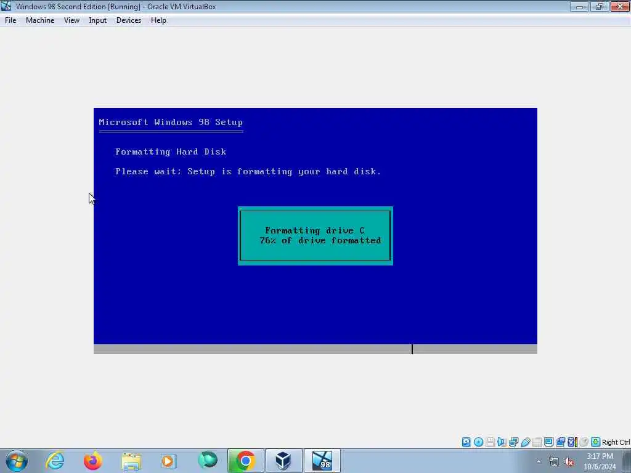Minimize the VirtualBox VM window
Screen dimensions: 631x473
[579, 6]
